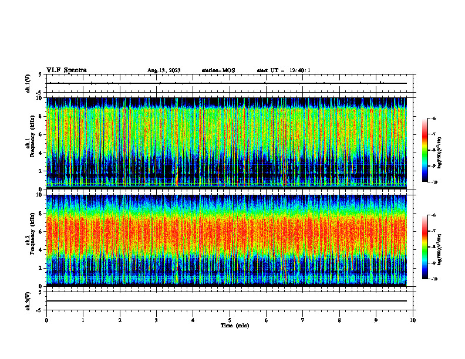Viewport: 465px width, 359px height.
Task: Click the ch.2 spectrogram colorbar
Action: click(x=424, y=247)
